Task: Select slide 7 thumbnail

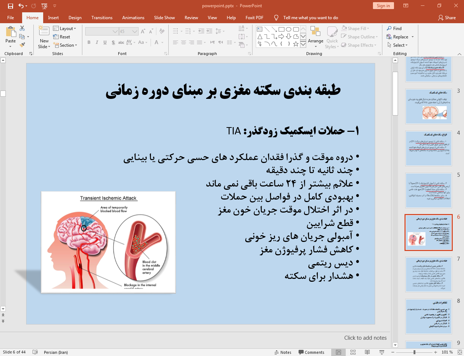Action: [428, 274]
